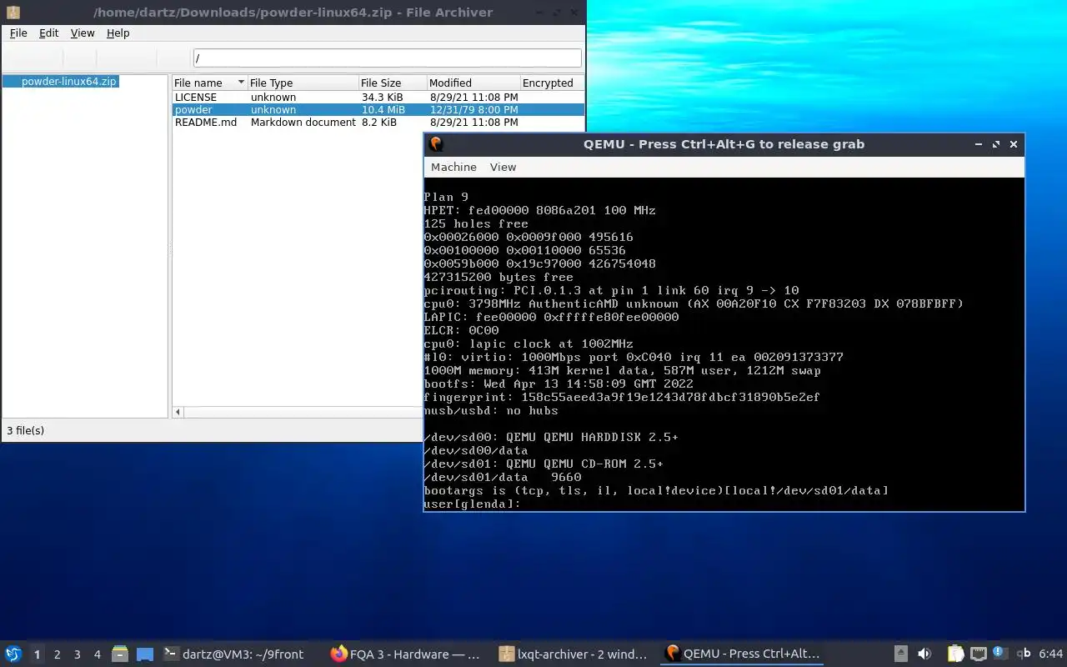Click the left arrow of the file list's horizontal scrollbar
Image resolution: width=1067 pixels, height=667 pixels.
(178, 412)
